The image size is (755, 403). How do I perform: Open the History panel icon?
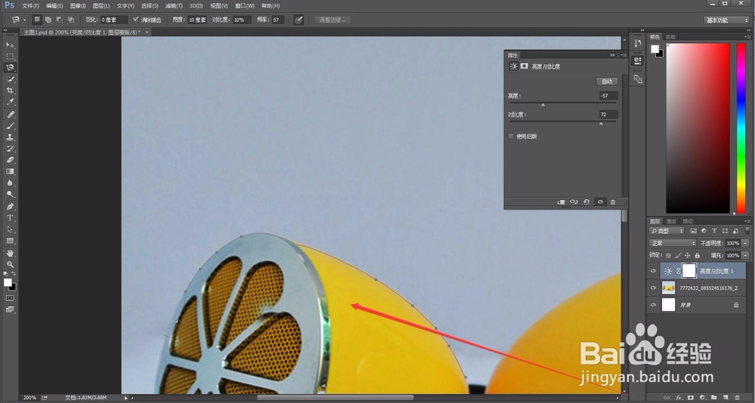pyautogui.click(x=638, y=43)
